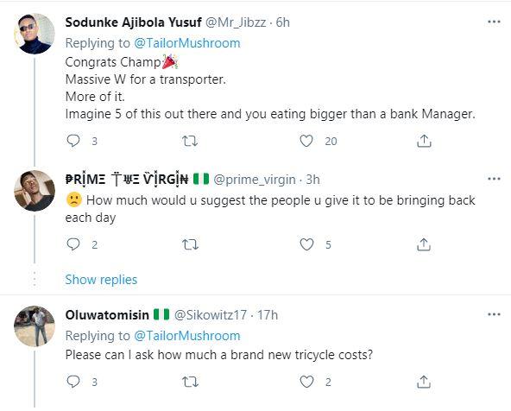The width and height of the screenshot is (511, 411).
Task: Open Sodunke Ajibola Yusuf's profile picture
Action: (35, 34)
